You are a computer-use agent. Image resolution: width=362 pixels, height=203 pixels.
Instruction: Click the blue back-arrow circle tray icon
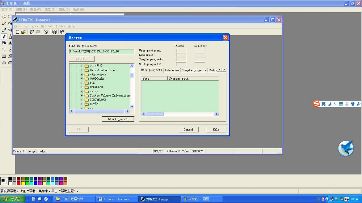[327, 199]
